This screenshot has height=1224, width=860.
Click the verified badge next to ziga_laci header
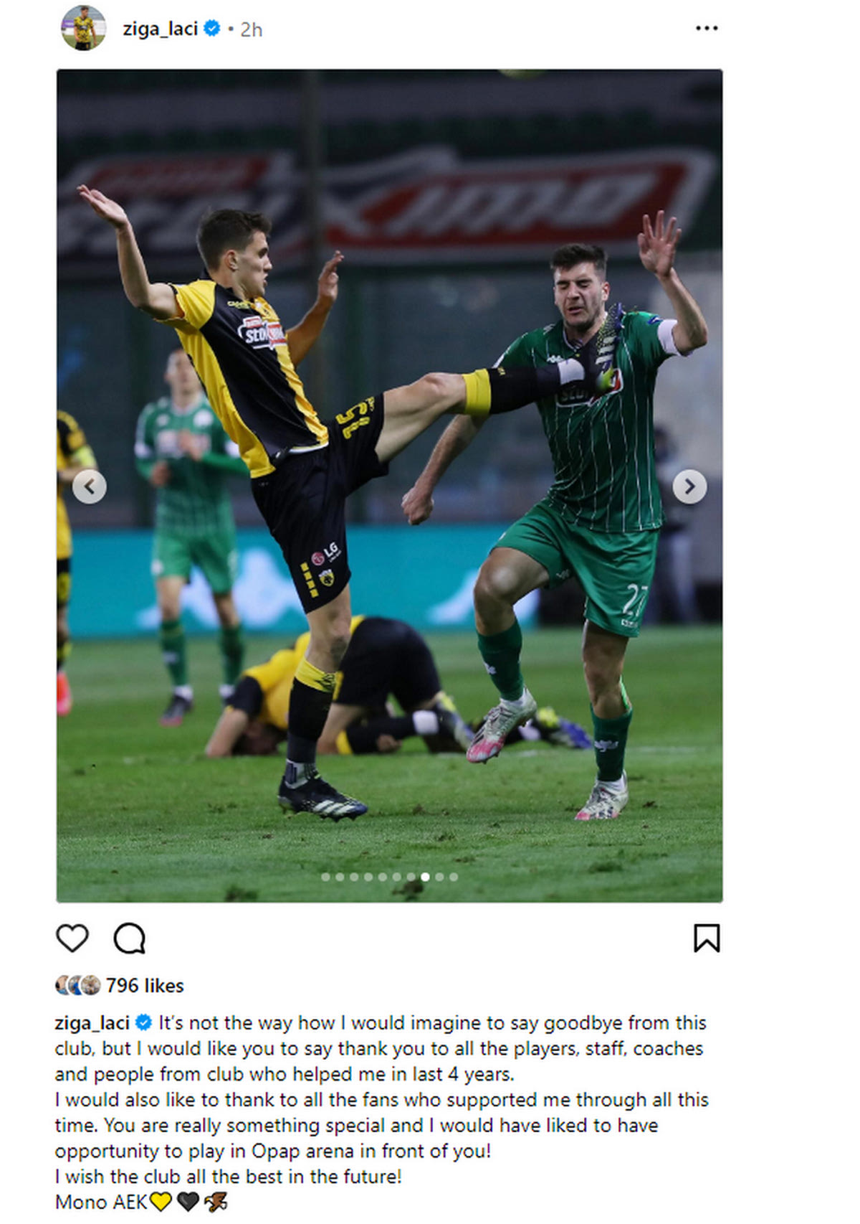point(212,29)
